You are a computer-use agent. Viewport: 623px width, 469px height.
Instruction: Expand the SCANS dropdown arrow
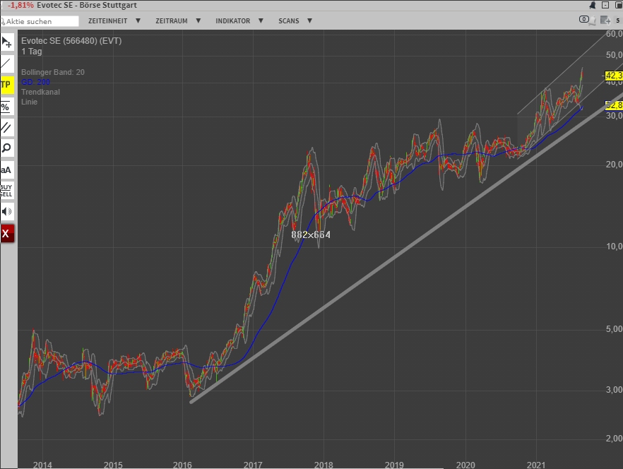click(x=309, y=20)
